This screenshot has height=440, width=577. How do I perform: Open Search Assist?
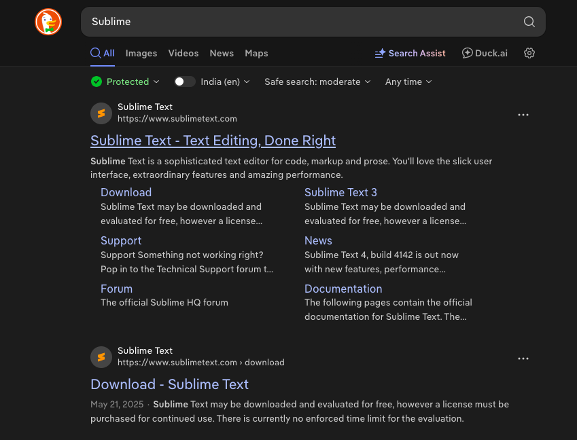point(410,53)
